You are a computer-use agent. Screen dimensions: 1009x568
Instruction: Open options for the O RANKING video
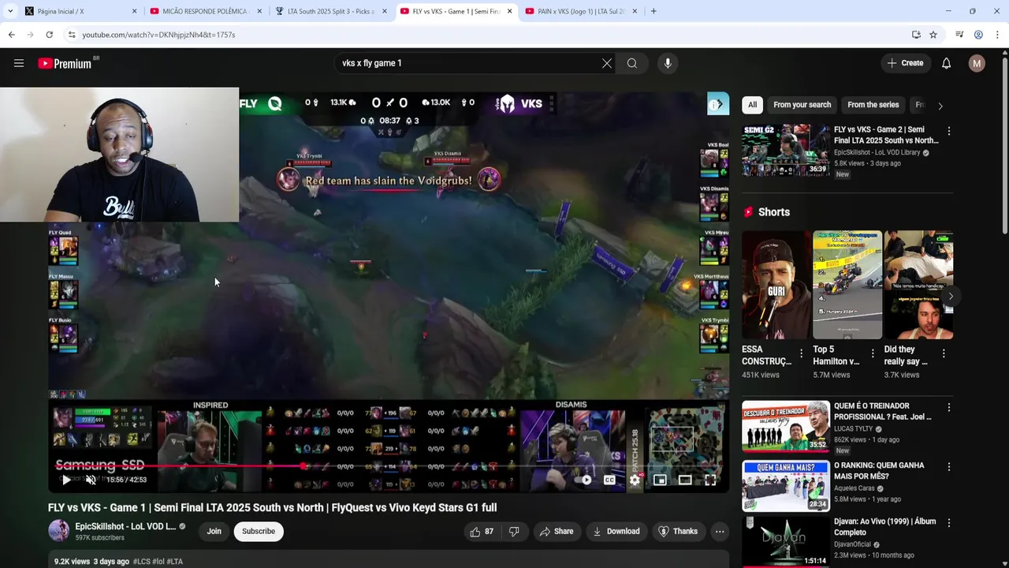point(948,467)
